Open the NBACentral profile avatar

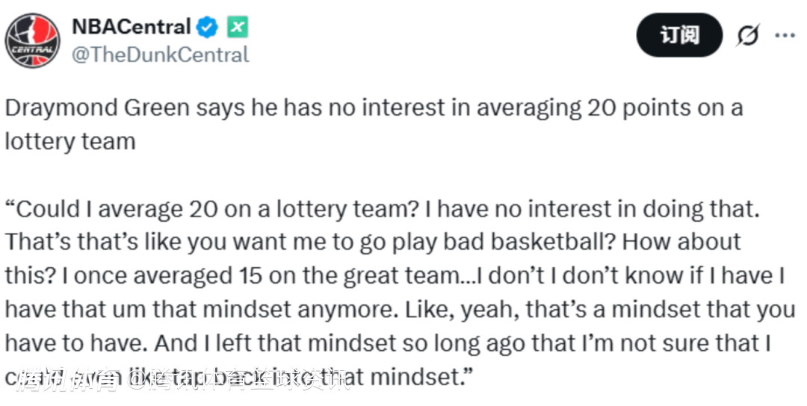tap(34, 42)
